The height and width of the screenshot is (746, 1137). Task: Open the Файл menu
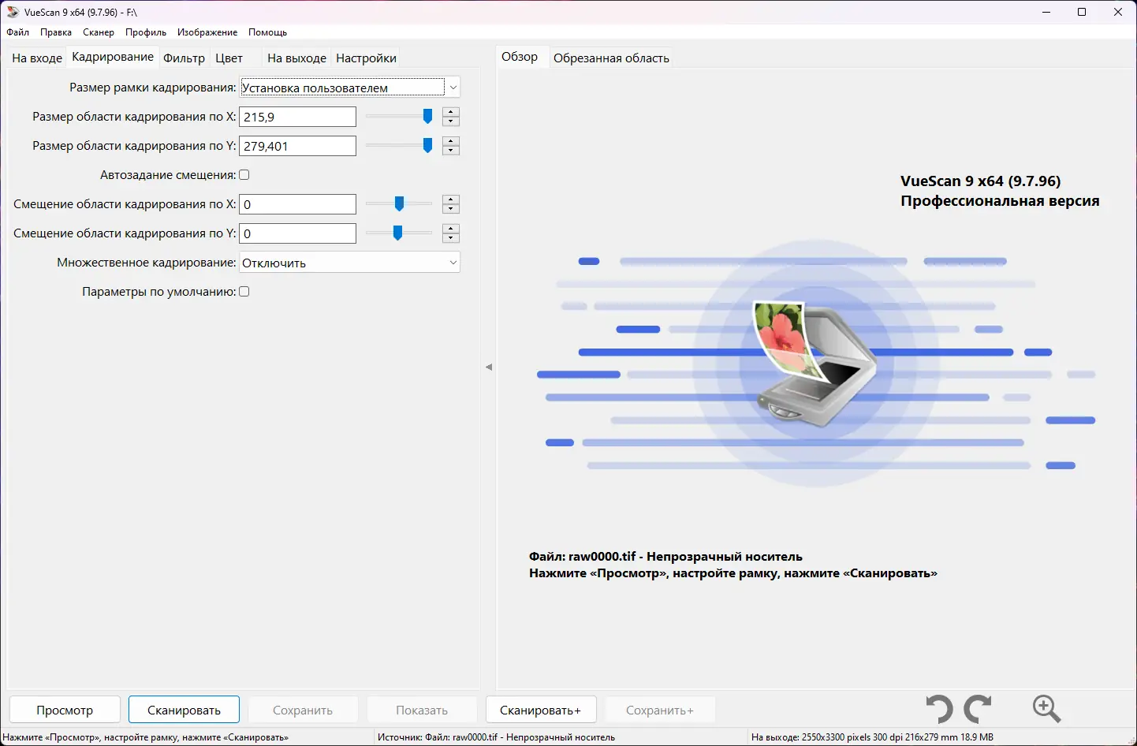click(18, 32)
